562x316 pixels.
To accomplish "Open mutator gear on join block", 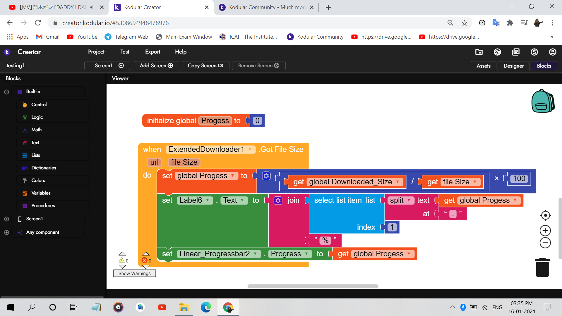I will click(x=278, y=200).
